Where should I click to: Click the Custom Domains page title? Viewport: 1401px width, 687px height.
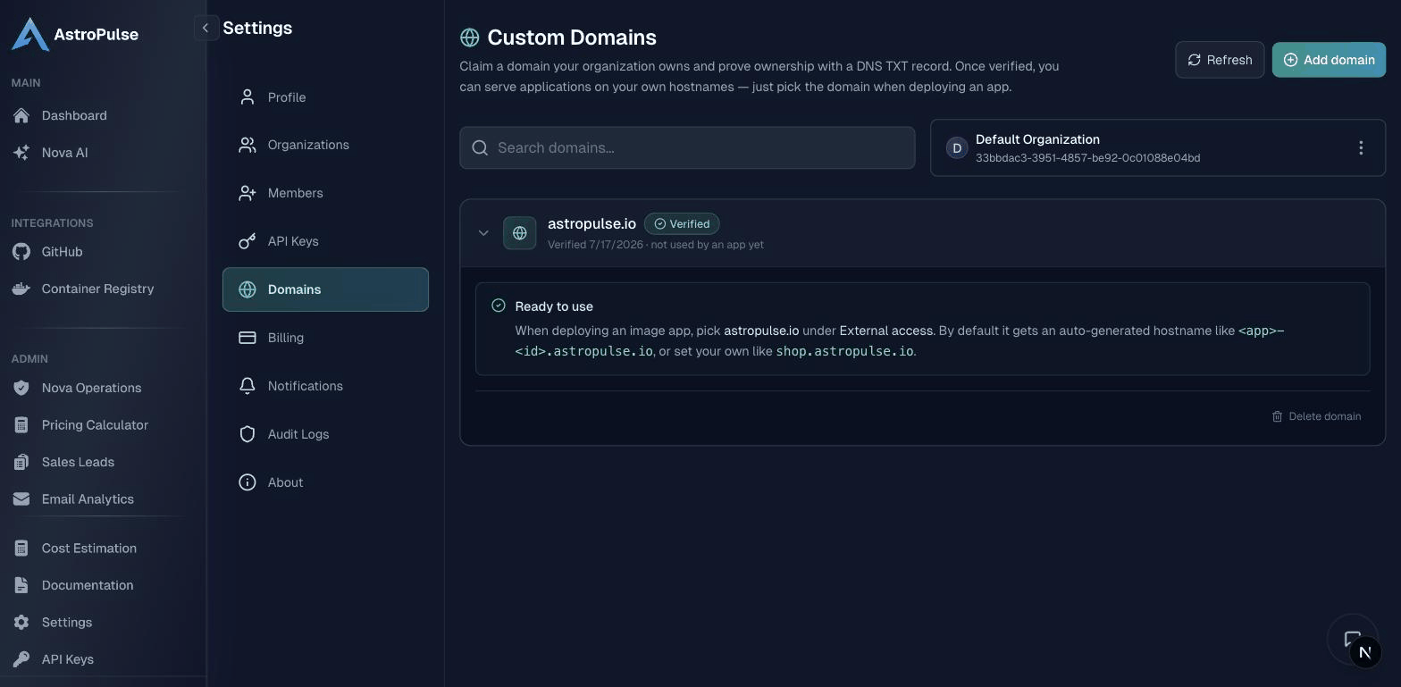click(572, 38)
